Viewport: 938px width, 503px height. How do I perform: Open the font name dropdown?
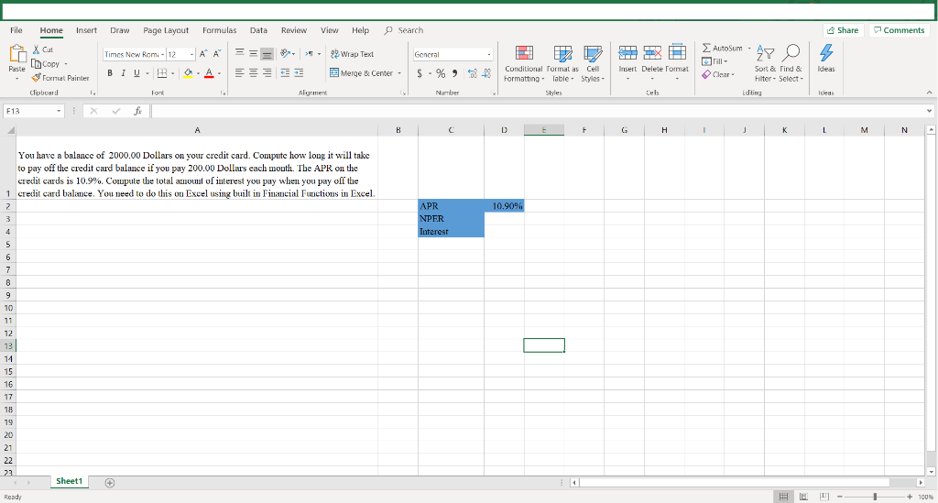pyautogui.click(x=161, y=54)
